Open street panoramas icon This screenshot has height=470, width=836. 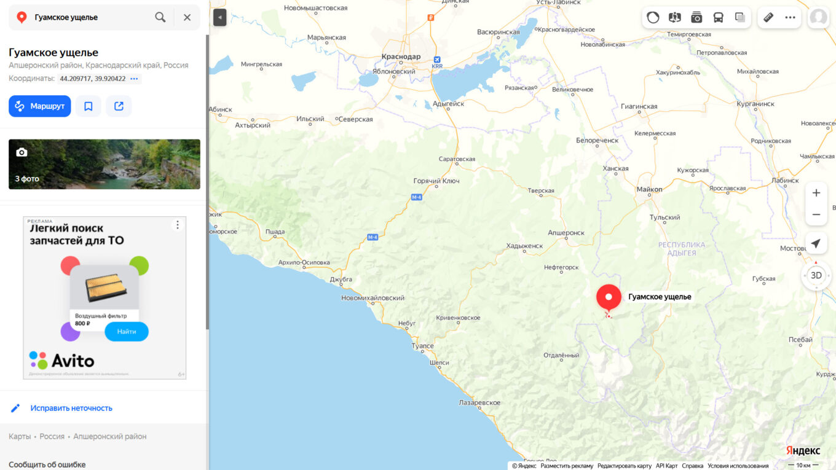pos(674,17)
